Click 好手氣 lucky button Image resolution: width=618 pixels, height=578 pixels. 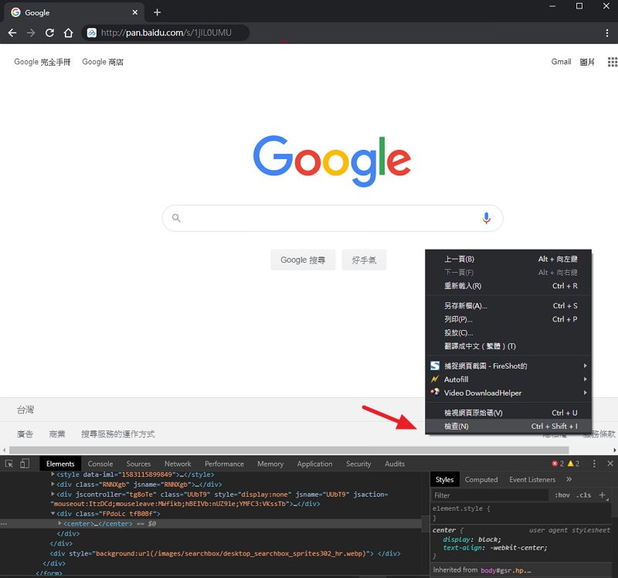coord(364,260)
